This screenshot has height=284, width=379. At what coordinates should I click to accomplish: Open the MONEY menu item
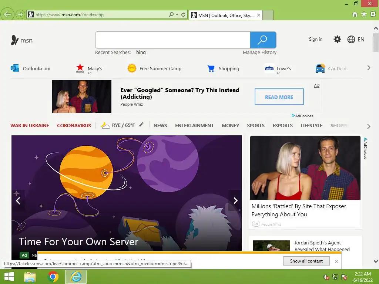pyautogui.click(x=230, y=126)
